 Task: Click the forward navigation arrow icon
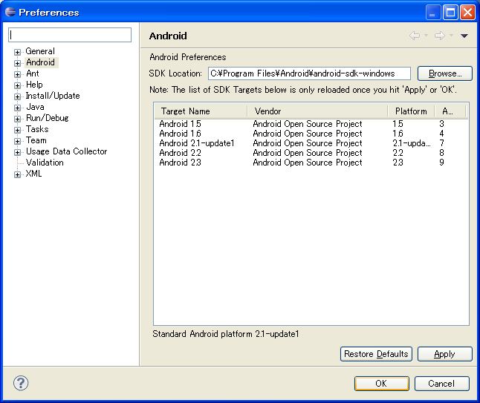439,36
